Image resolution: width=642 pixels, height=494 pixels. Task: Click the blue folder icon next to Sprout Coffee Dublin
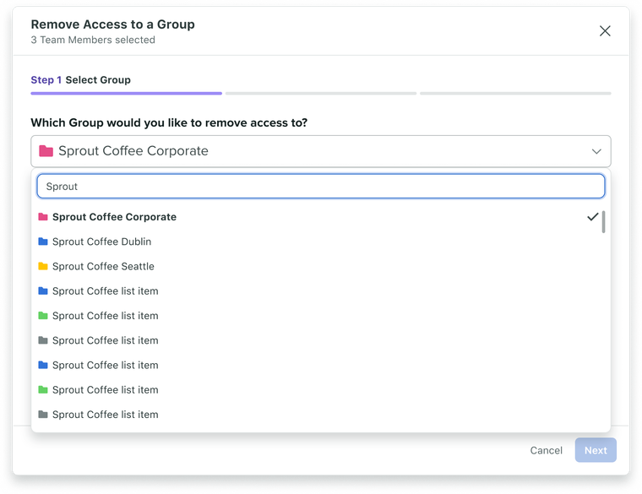pos(43,242)
